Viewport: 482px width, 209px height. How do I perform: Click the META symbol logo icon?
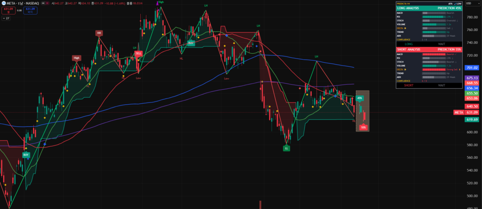tap(3, 3)
